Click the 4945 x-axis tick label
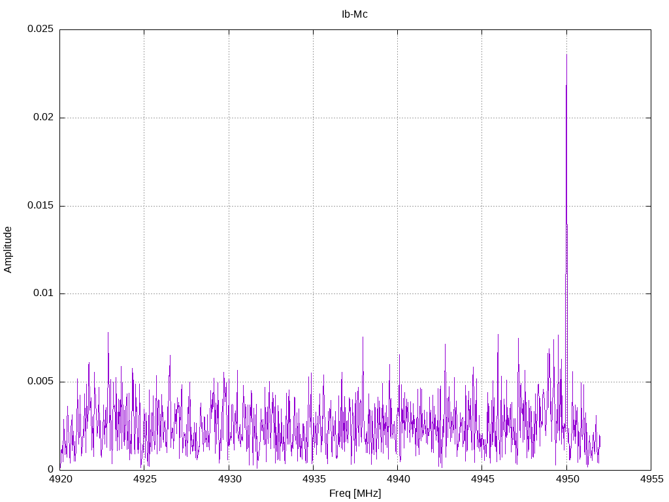This screenshot has height=502, width=669. [482, 479]
